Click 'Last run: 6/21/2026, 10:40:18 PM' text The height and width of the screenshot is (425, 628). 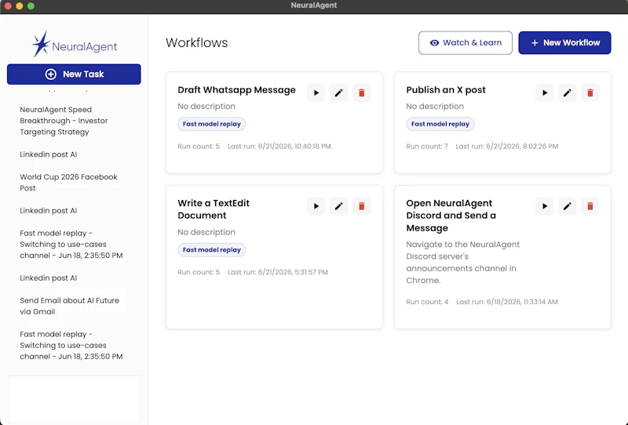[x=279, y=147]
